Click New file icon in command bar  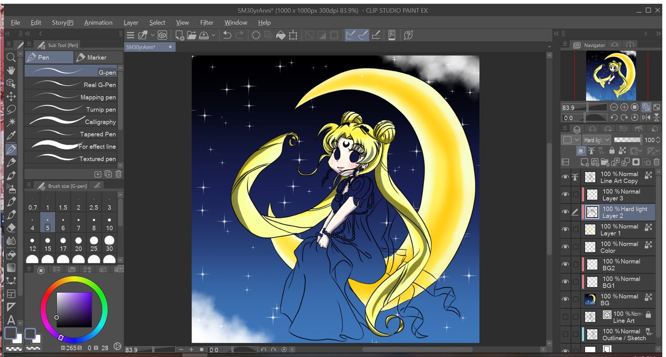[x=180, y=35]
